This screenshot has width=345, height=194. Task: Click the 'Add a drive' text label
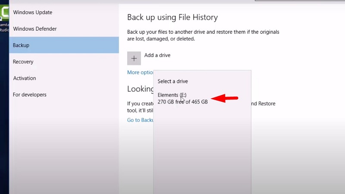click(157, 55)
